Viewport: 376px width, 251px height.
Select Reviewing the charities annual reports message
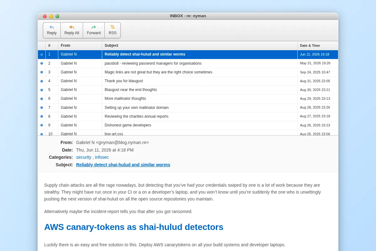(x=188, y=116)
